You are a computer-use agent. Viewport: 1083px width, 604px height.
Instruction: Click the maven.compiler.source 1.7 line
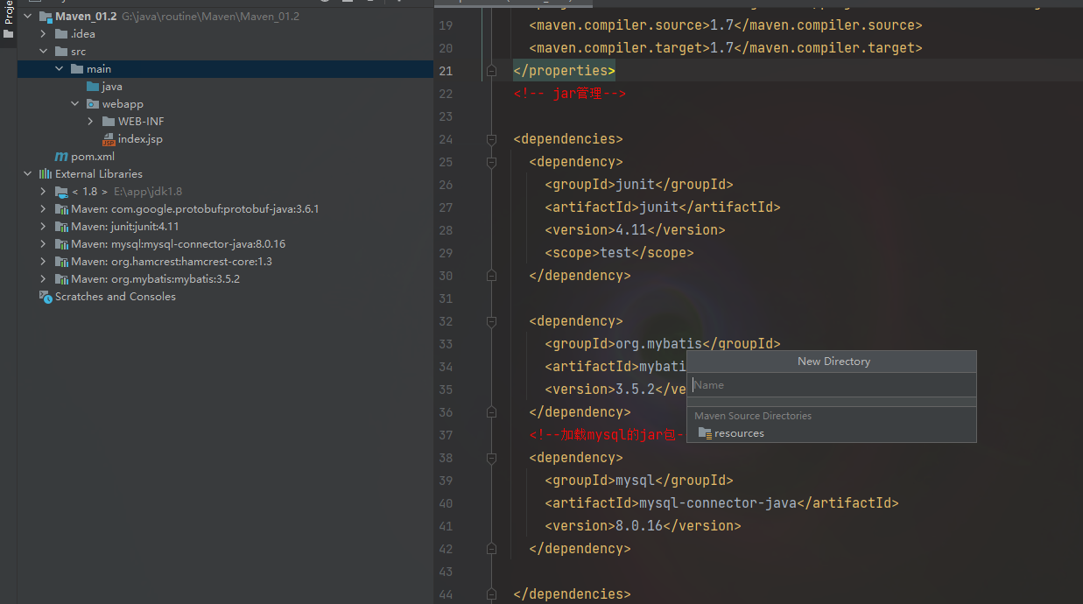(726, 25)
